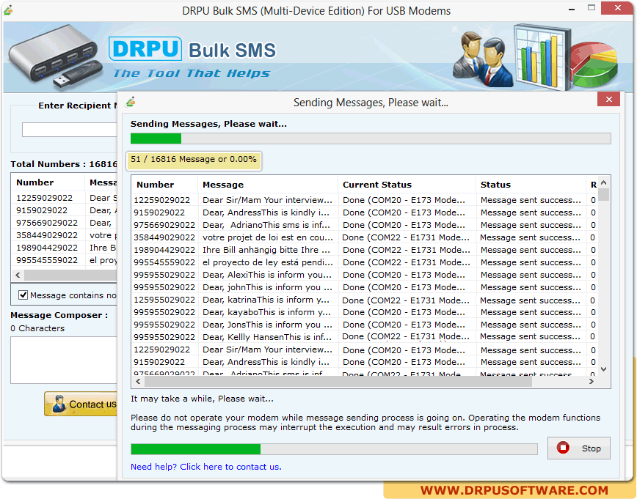Select 358449029022 in the main window number list
Image resolution: width=637 pixels, height=499 pixels.
pos(47,235)
